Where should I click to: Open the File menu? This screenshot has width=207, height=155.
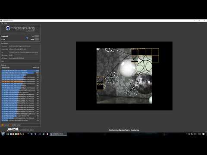2,23
